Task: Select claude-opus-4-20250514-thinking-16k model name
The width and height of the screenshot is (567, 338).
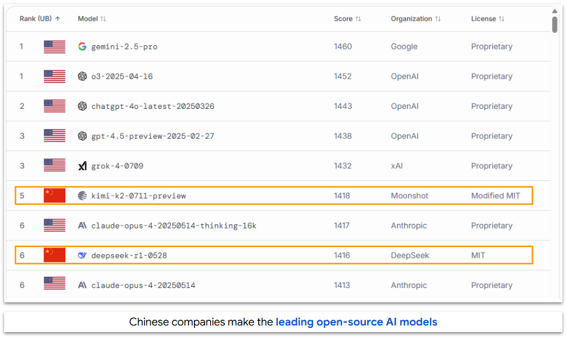Action: click(x=174, y=226)
